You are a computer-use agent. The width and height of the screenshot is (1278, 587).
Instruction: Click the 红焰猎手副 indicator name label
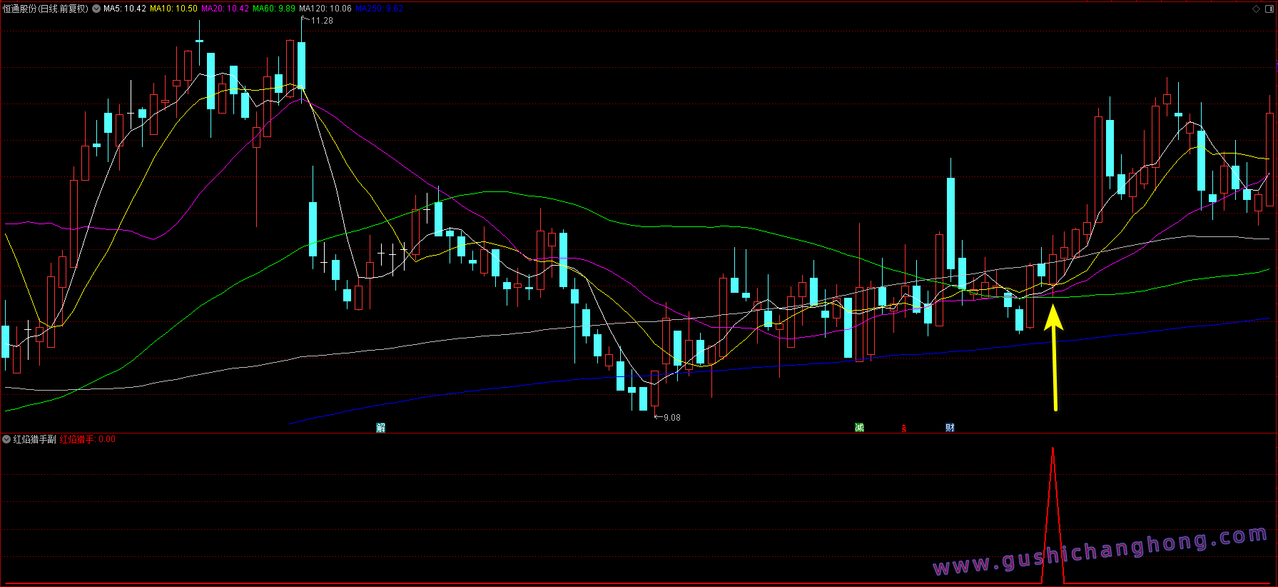[34, 439]
